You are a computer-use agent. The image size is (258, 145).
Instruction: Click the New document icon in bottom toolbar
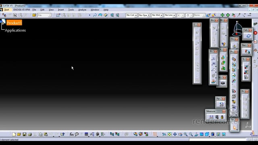click(14, 134)
